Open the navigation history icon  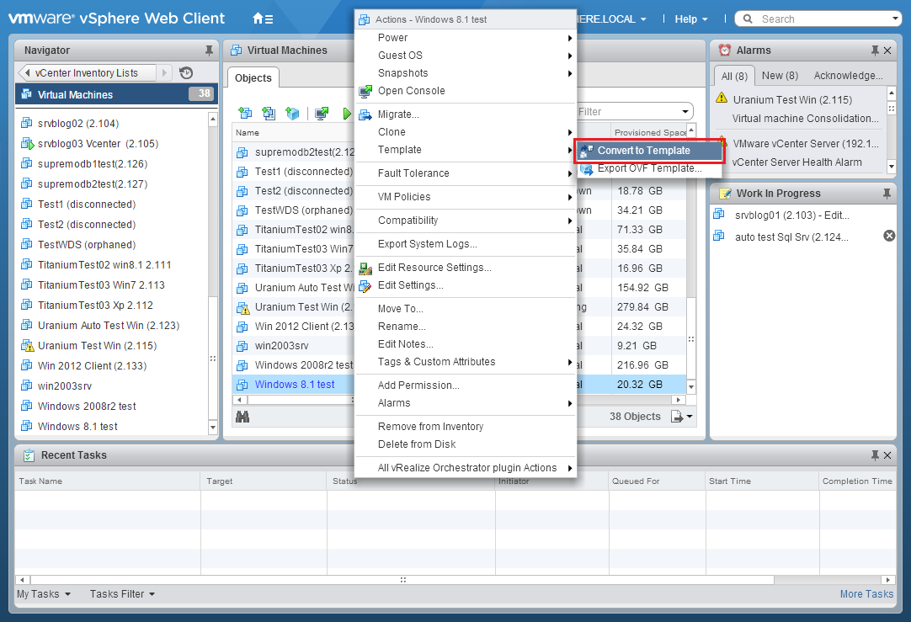[186, 72]
